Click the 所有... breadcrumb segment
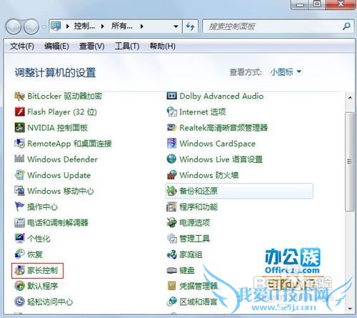Screen dimensions: 357x318 122,26
